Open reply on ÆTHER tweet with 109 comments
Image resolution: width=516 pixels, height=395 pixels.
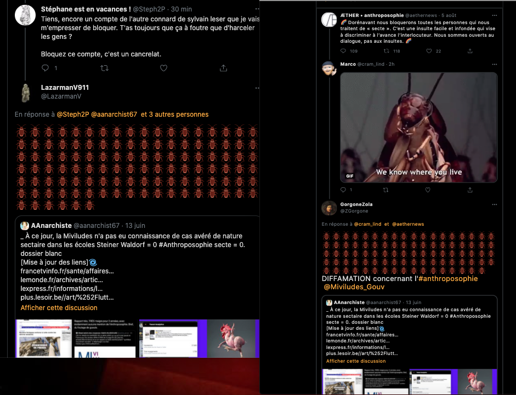343,51
